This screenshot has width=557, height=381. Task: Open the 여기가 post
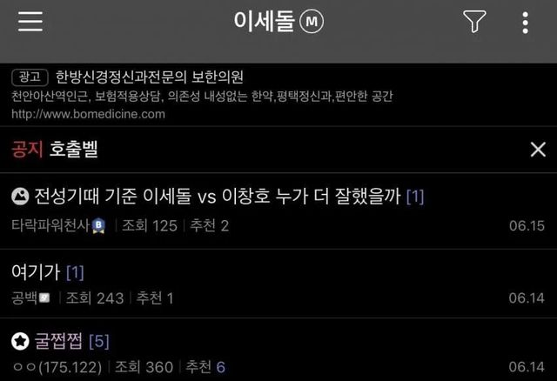36,272
